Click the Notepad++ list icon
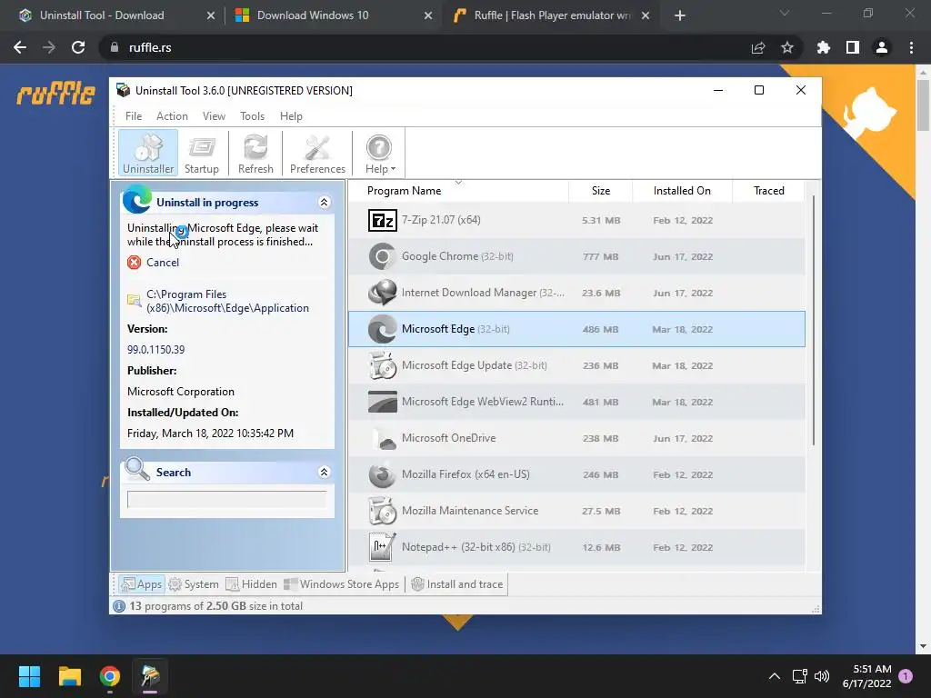 point(383,547)
